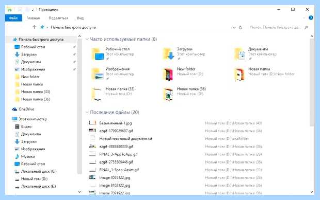Collapse the Последние файлы group
Image resolution: width=320 pixels, height=200 pixels.
click(x=87, y=112)
